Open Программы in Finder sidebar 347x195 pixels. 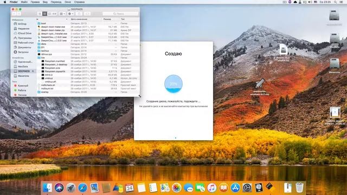tap(23, 38)
